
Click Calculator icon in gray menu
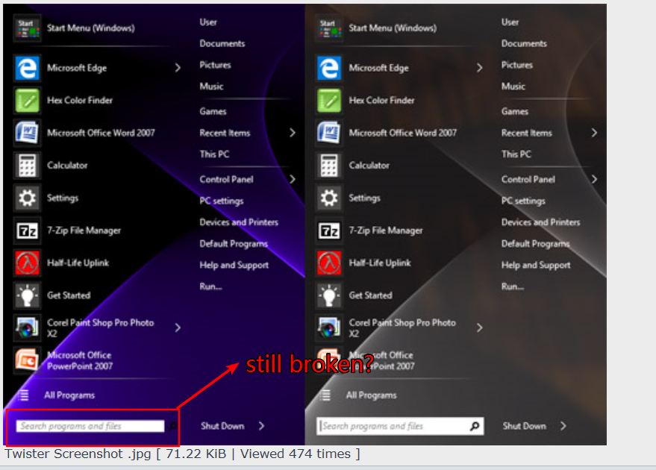tap(329, 165)
